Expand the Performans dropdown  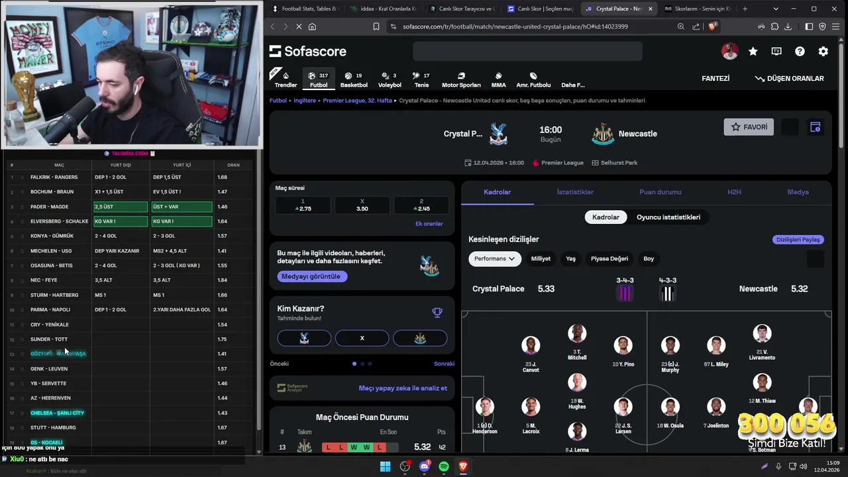(x=495, y=259)
